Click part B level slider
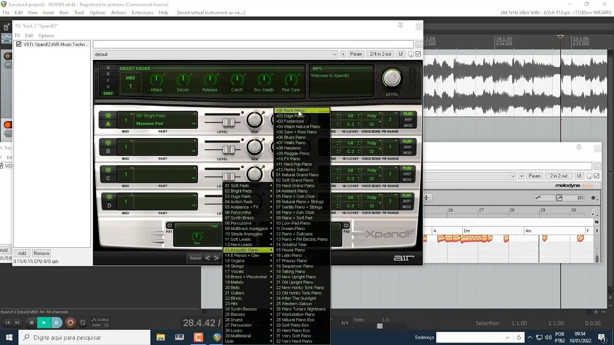The width and height of the screenshot is (614, 345). [229, 150]
